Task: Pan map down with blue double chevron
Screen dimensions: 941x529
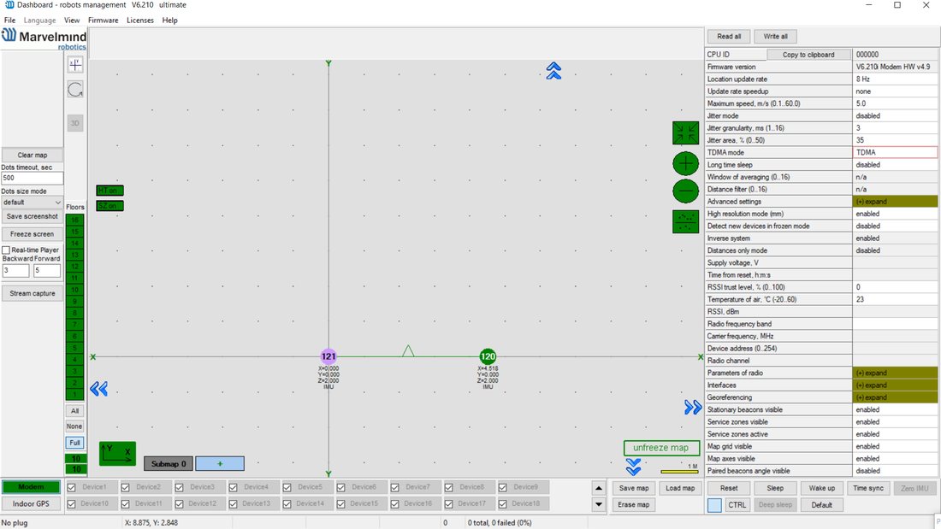Action: [x=633, y=467]
